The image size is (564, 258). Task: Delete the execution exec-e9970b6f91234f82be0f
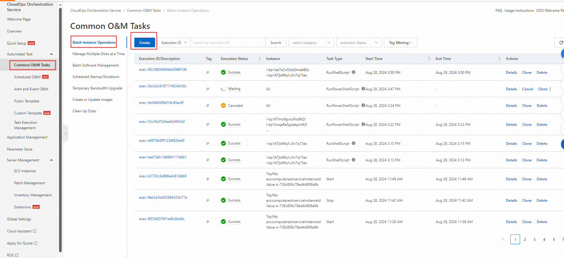tap(542, 144)
